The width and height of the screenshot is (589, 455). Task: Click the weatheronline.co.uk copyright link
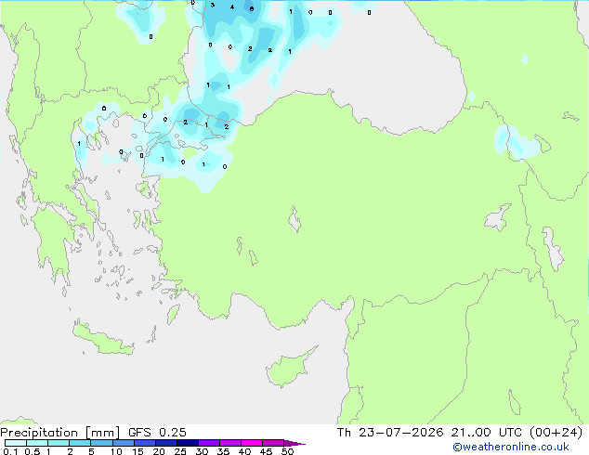(x=511, y=447)
